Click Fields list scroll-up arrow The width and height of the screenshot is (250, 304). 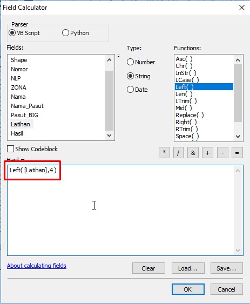click(109, 60)
